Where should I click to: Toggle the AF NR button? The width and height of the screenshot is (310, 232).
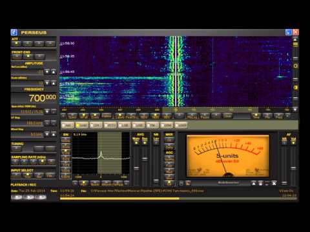click(x=284, y=141)
